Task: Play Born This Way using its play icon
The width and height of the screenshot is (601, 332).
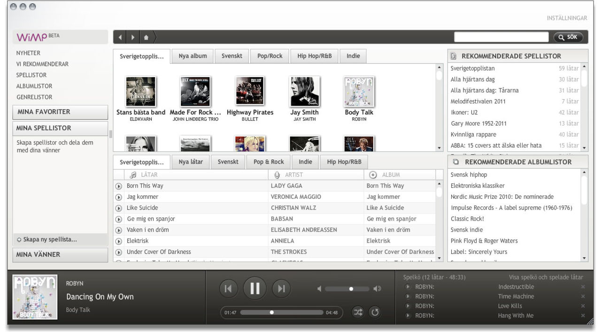Action: [x=118, y=186]
